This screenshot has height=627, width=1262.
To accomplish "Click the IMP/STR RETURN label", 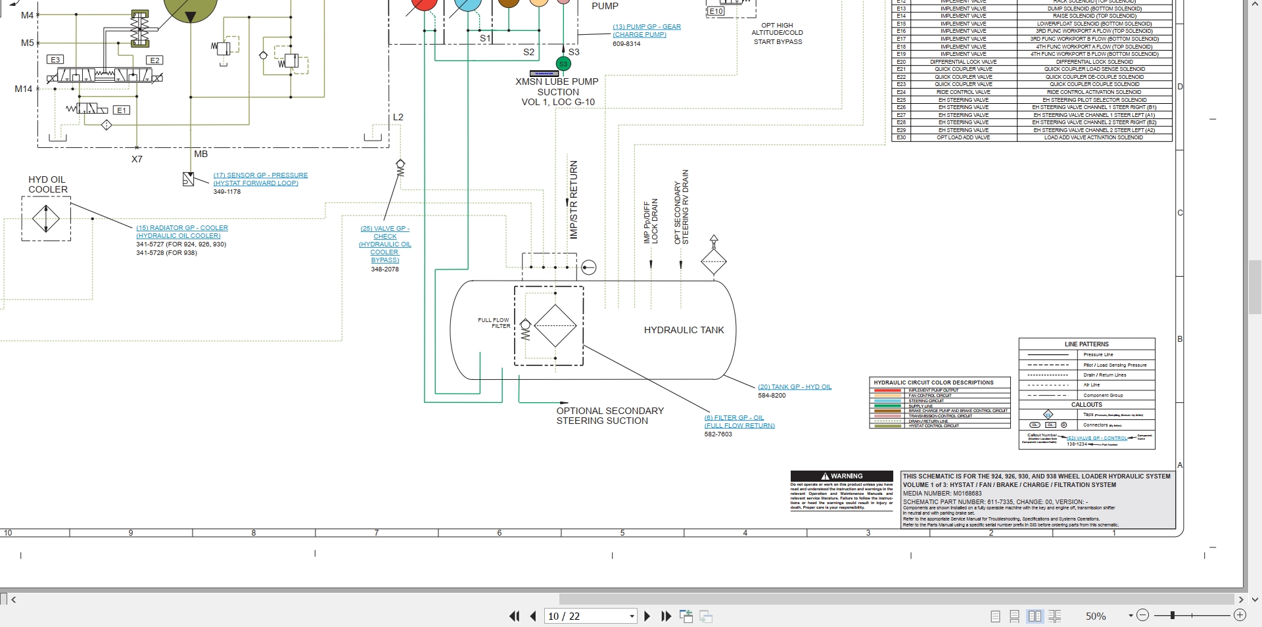I will click(573, 199).
